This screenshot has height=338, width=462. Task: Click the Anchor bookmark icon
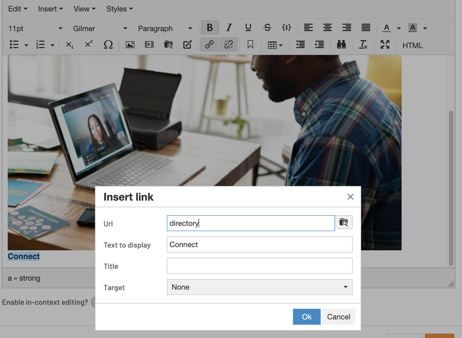pyautogui.click(x=250, y=45)
